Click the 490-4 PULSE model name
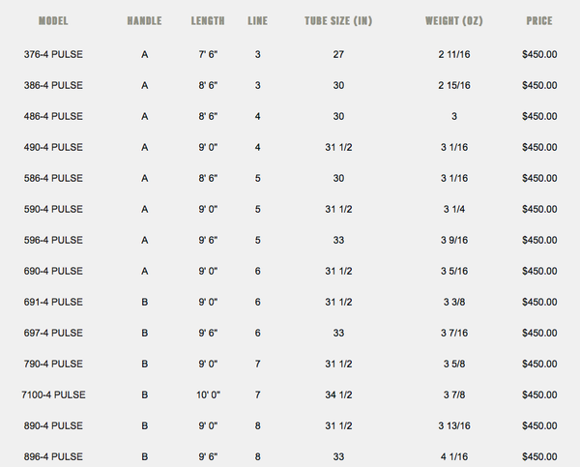The width and height of the screenshot is (580, 467). coord(53,147)
